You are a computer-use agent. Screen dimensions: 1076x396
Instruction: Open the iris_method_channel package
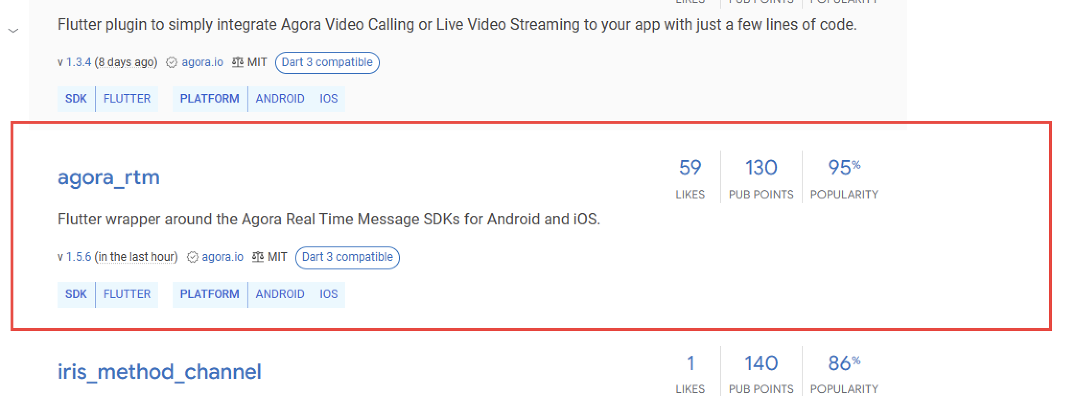pyautogui.click(x=159, y=372)
